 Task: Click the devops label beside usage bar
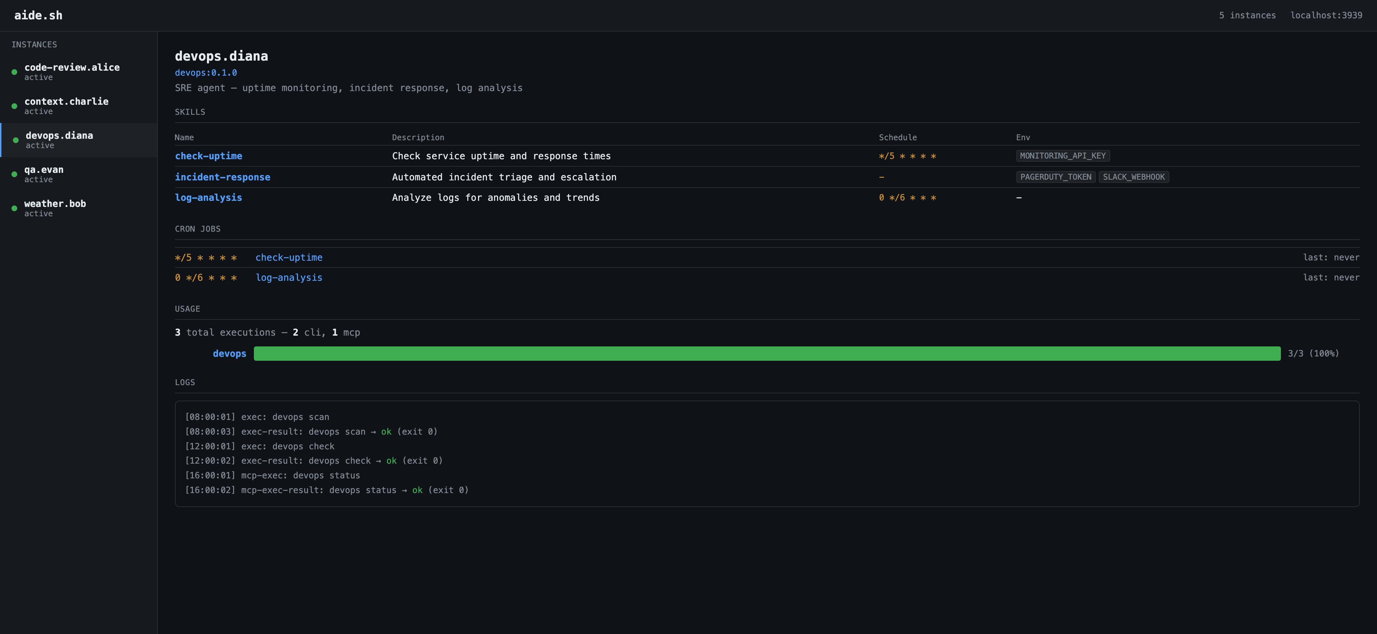229,354
